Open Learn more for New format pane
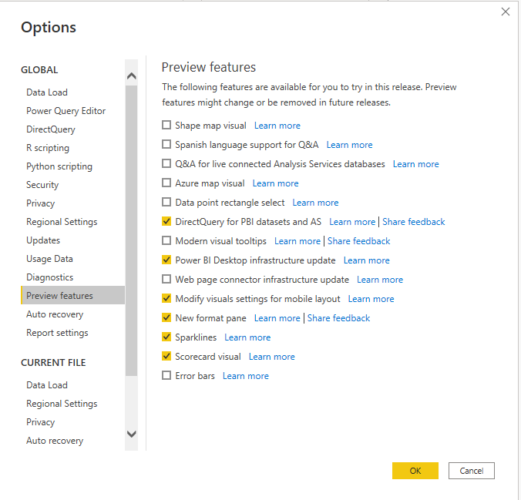Screen dimensions: 521x500 pos(277,318)
